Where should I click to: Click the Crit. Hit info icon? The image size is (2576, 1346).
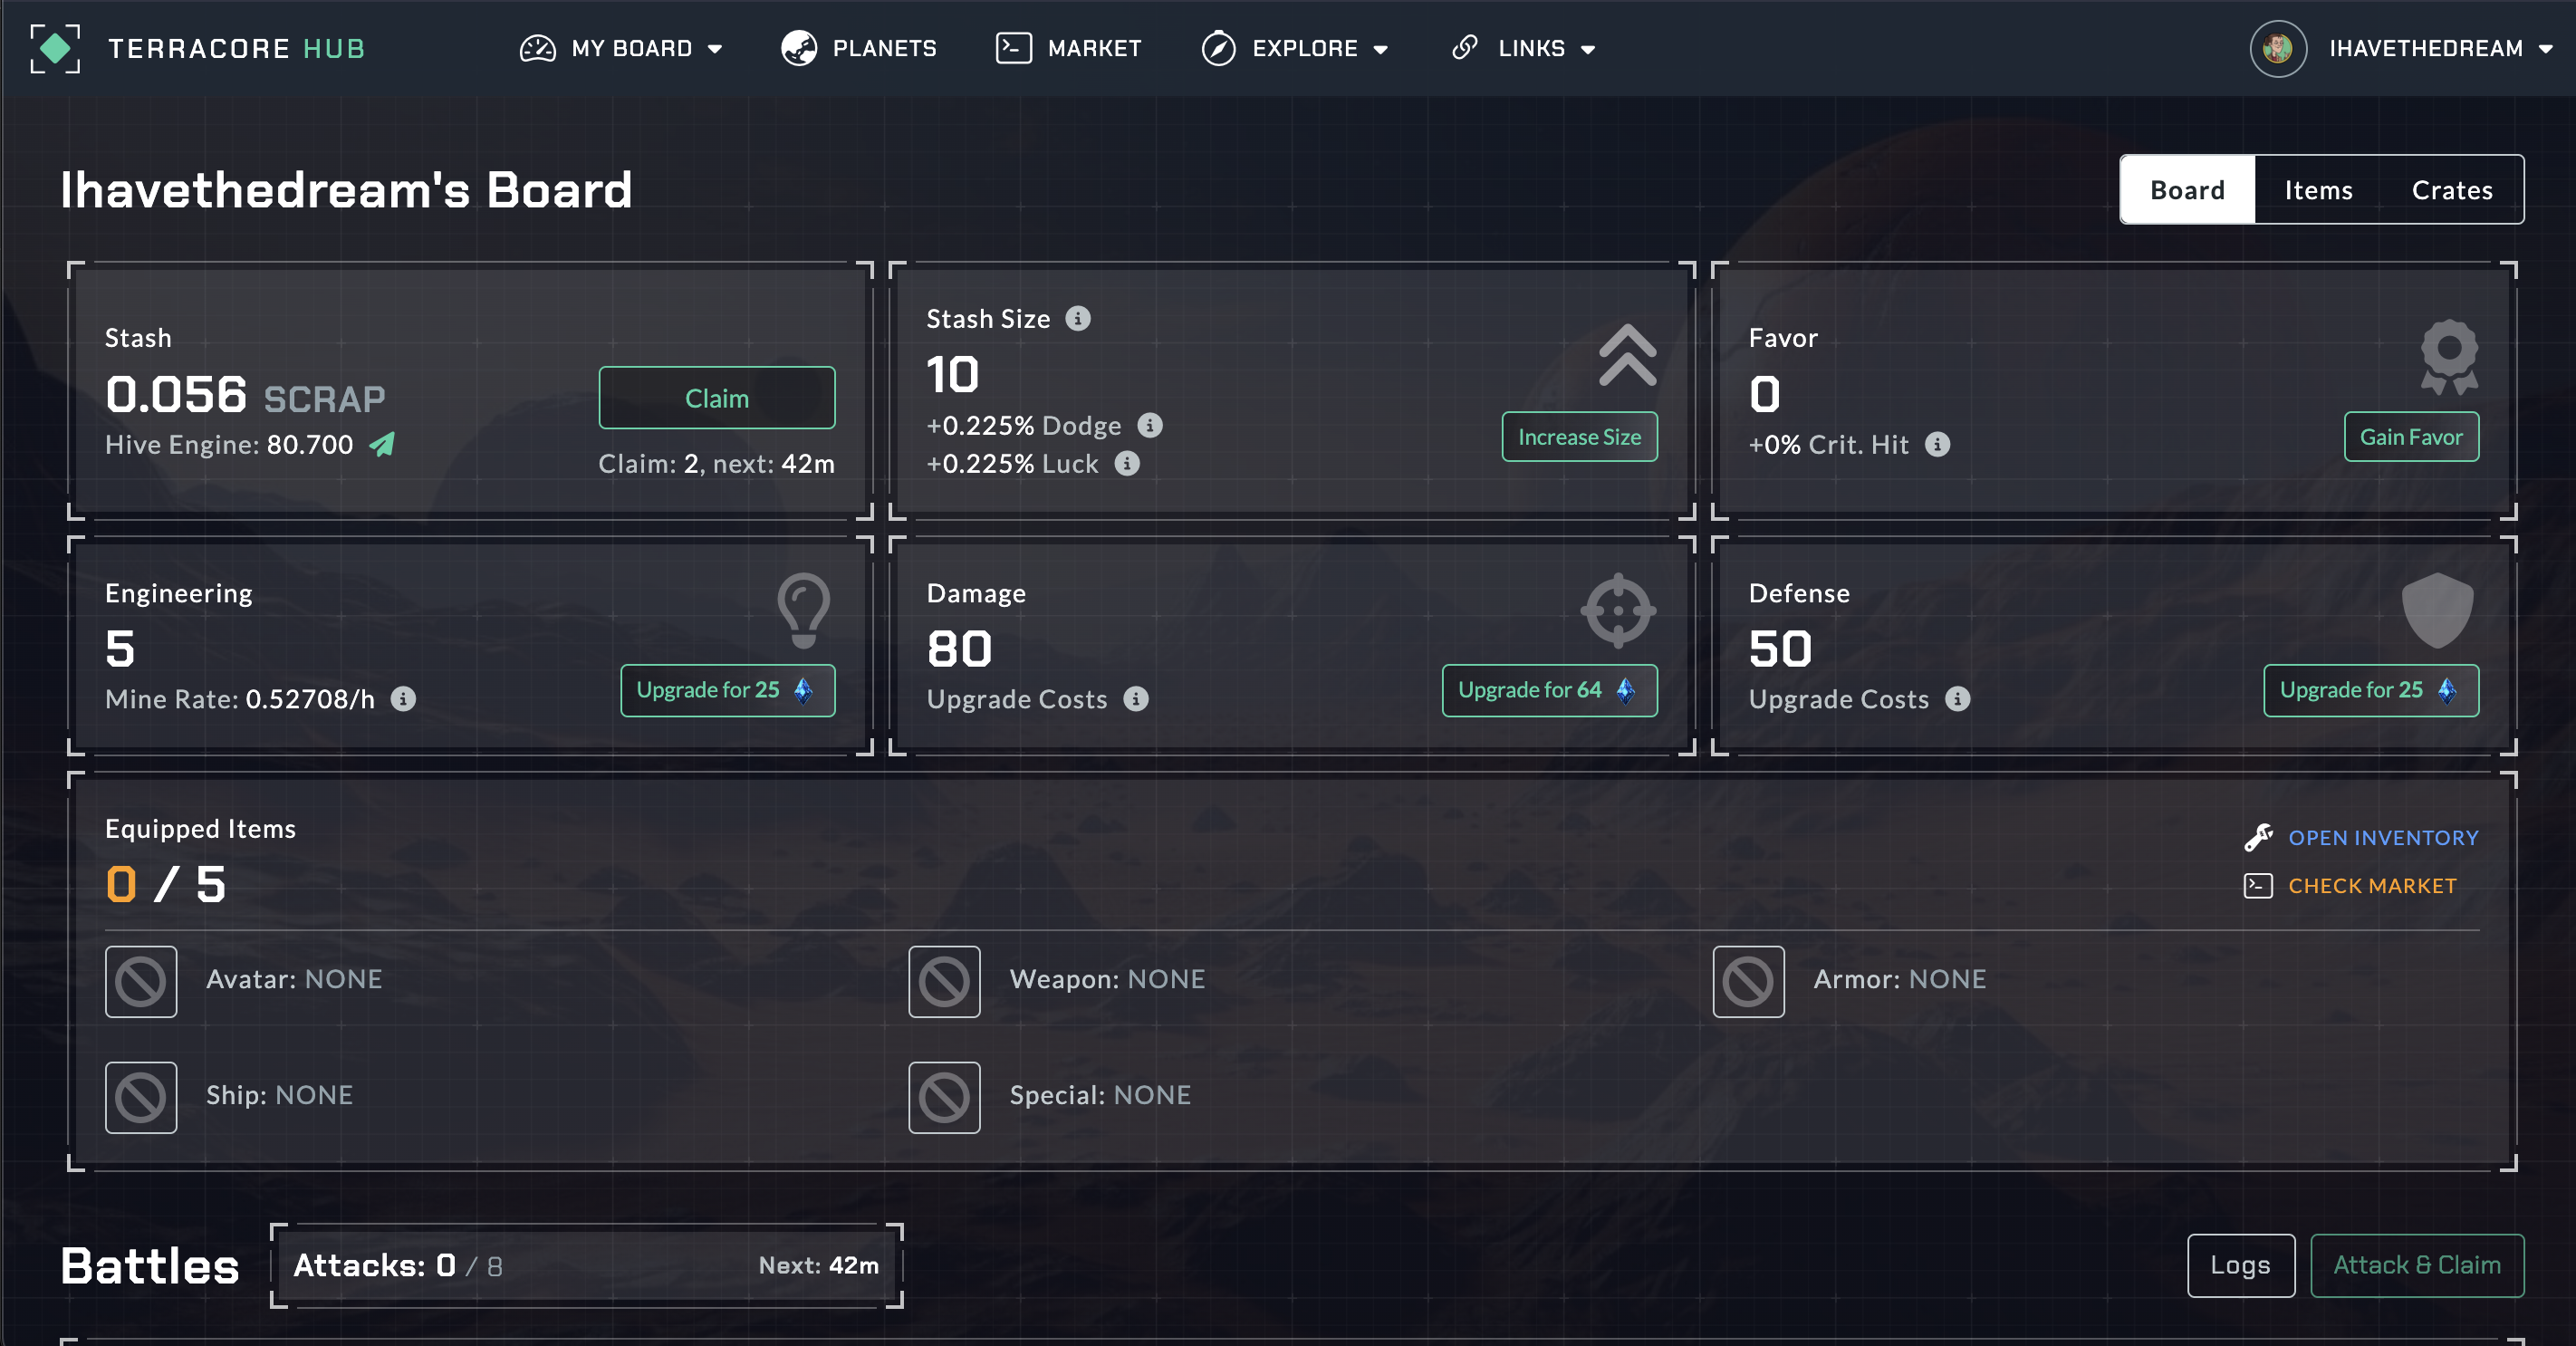pos(1937,444)
